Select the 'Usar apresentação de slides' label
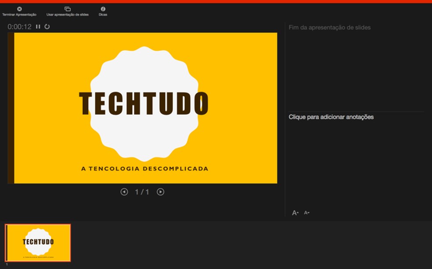 pyautogui.click(x=68, y=14)
